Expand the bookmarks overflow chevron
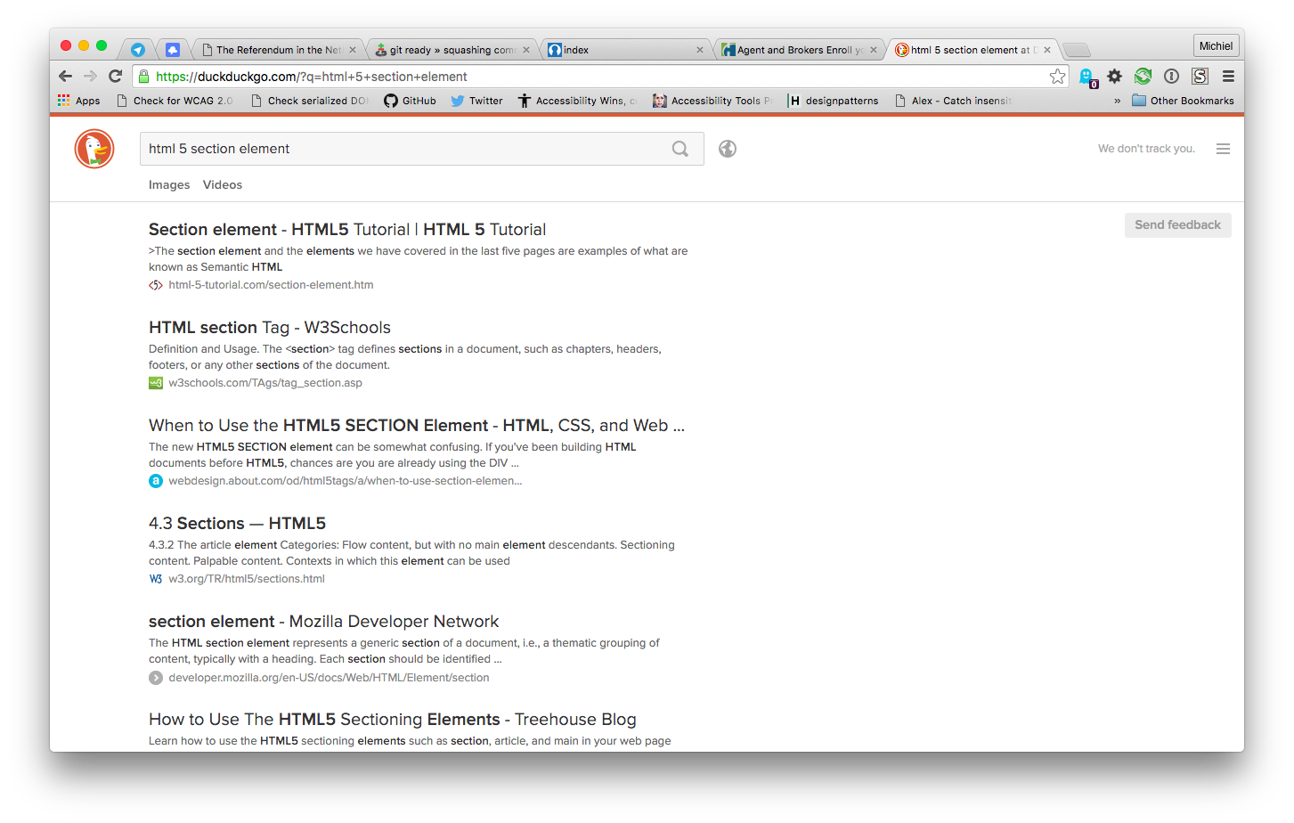 click(x=1117, y=101)
